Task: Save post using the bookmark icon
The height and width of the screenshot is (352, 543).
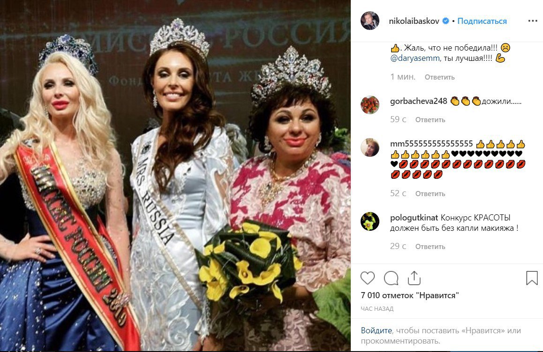Action: click(532, 278)
